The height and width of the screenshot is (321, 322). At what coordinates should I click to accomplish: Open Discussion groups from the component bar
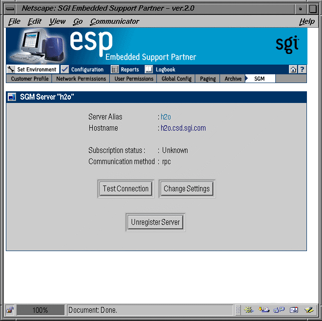coord(279,309)
